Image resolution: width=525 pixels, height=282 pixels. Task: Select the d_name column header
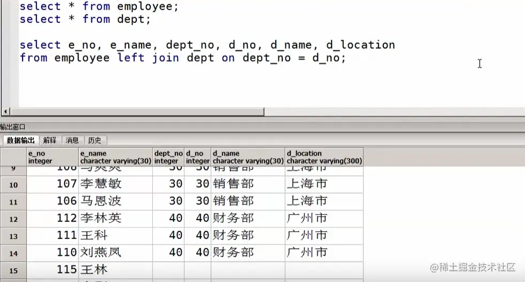click(x=248, y=157)
